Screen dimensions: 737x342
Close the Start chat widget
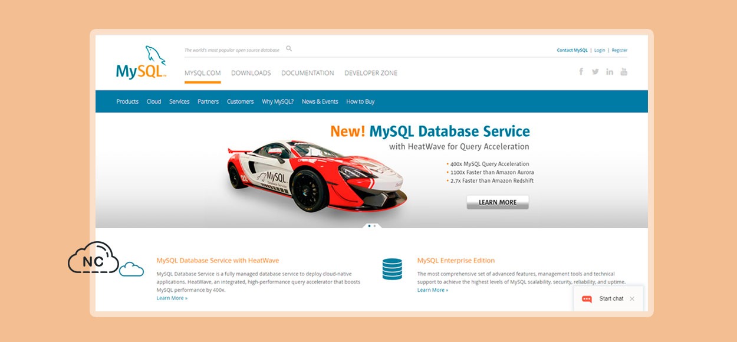[x=632, y=299]
